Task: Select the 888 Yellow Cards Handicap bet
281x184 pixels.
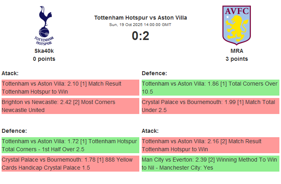Action: (70, 164)
